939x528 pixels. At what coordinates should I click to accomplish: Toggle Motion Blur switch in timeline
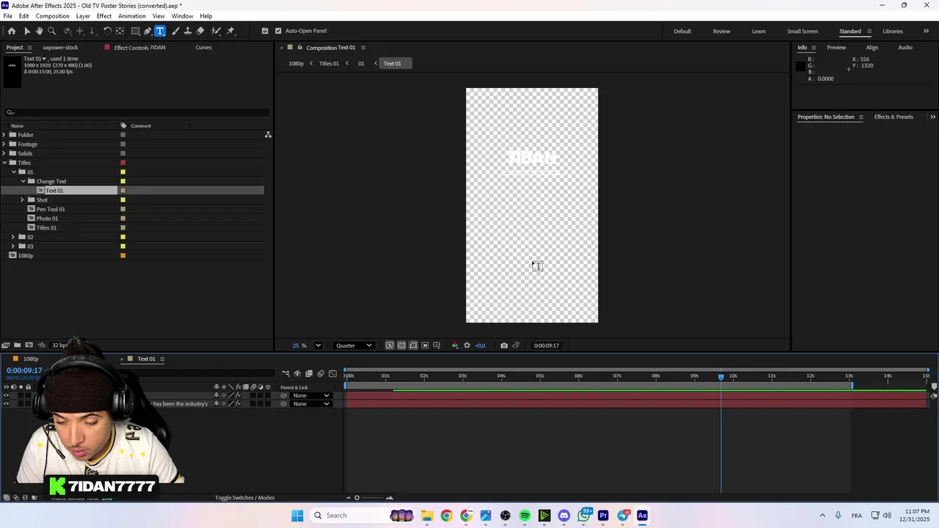pyautogui.click(x=321, y=373)
